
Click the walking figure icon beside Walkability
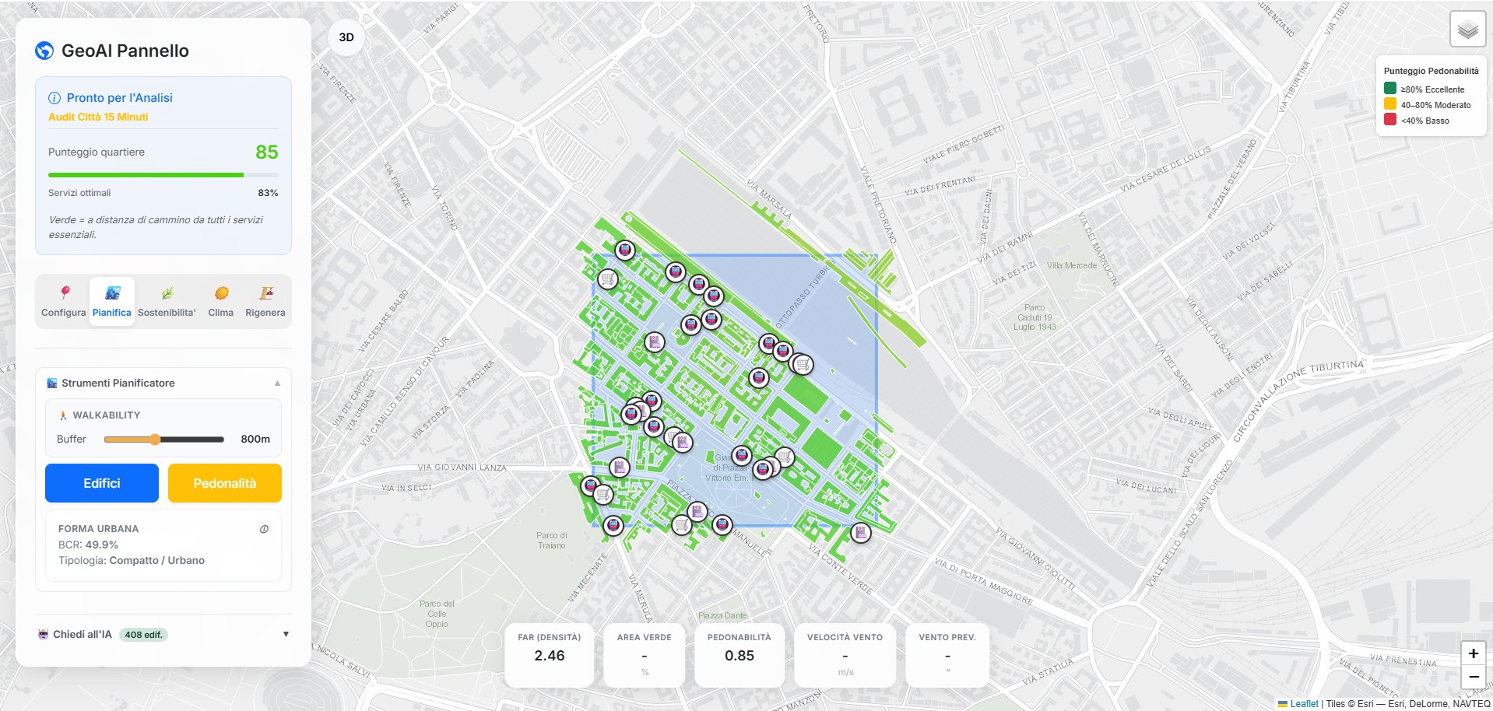(x=63, y=415)
